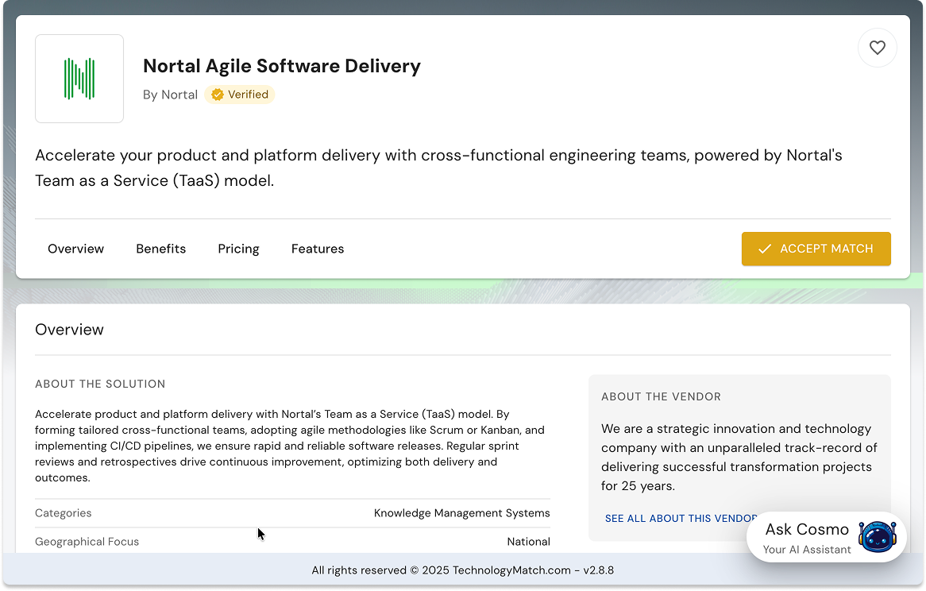926x591 pixels.
Task: Click the Verified badge
Action: click(x=240, y=95)
